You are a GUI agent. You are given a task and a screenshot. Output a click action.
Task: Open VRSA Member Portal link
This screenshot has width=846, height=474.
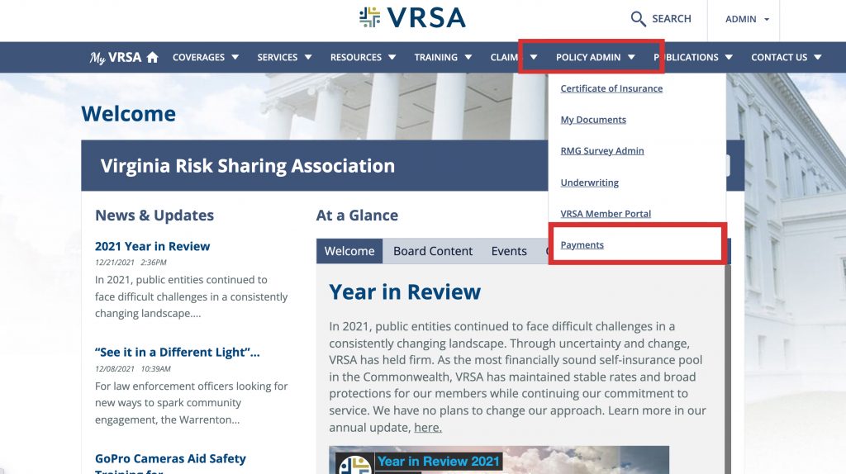click(606, 214)
